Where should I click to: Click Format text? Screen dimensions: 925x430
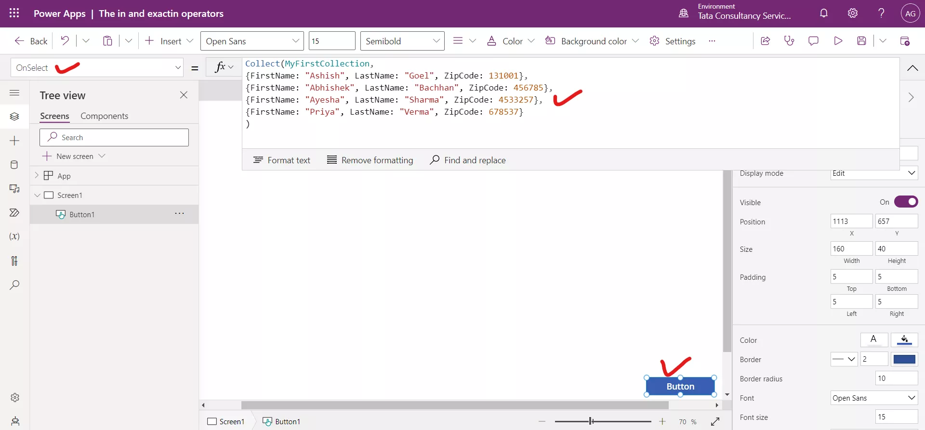pyautogui.click(x=282, y=160)
